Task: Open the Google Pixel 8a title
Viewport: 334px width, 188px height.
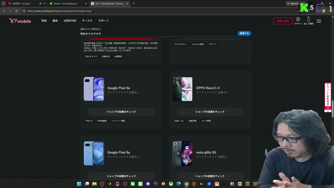Action: click(x=118, y=152)
